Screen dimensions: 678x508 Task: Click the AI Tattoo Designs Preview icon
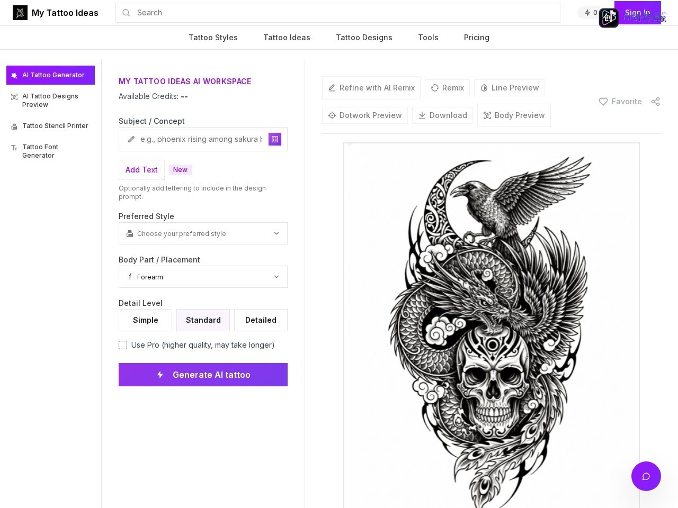(x=14, y=97)
